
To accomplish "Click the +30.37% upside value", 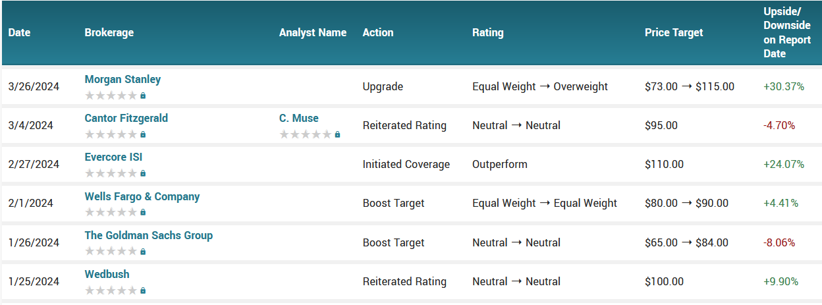I will click(x=784, y=86).
